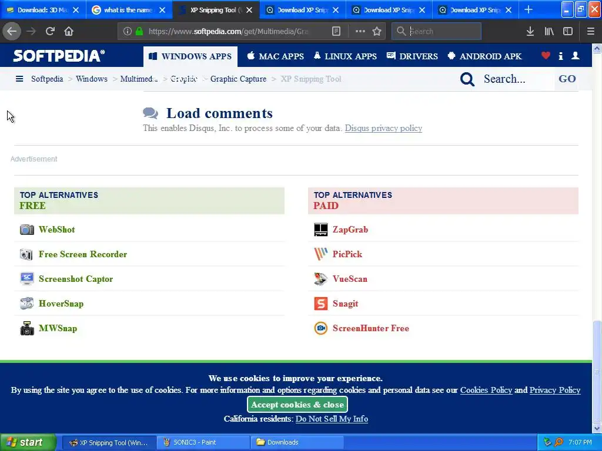The image size is (602, 451).
Task: Click Accept cookies & close button
Action: (297, 405)
